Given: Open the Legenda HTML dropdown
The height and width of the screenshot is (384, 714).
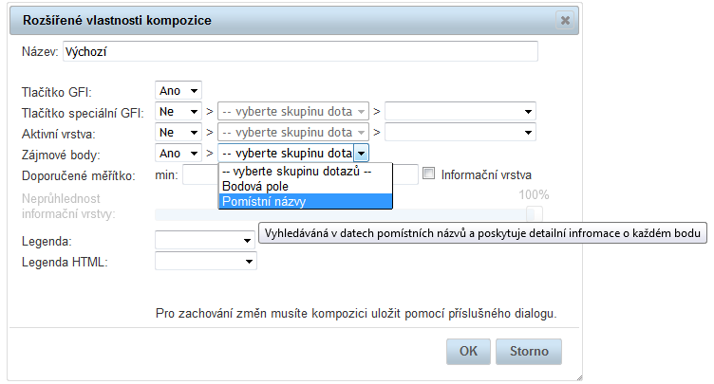Looking at the screenshot, I should click(x=206, y=261).
